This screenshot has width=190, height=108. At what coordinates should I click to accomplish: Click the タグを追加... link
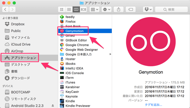pyautogui.click(x=154, y=105)
